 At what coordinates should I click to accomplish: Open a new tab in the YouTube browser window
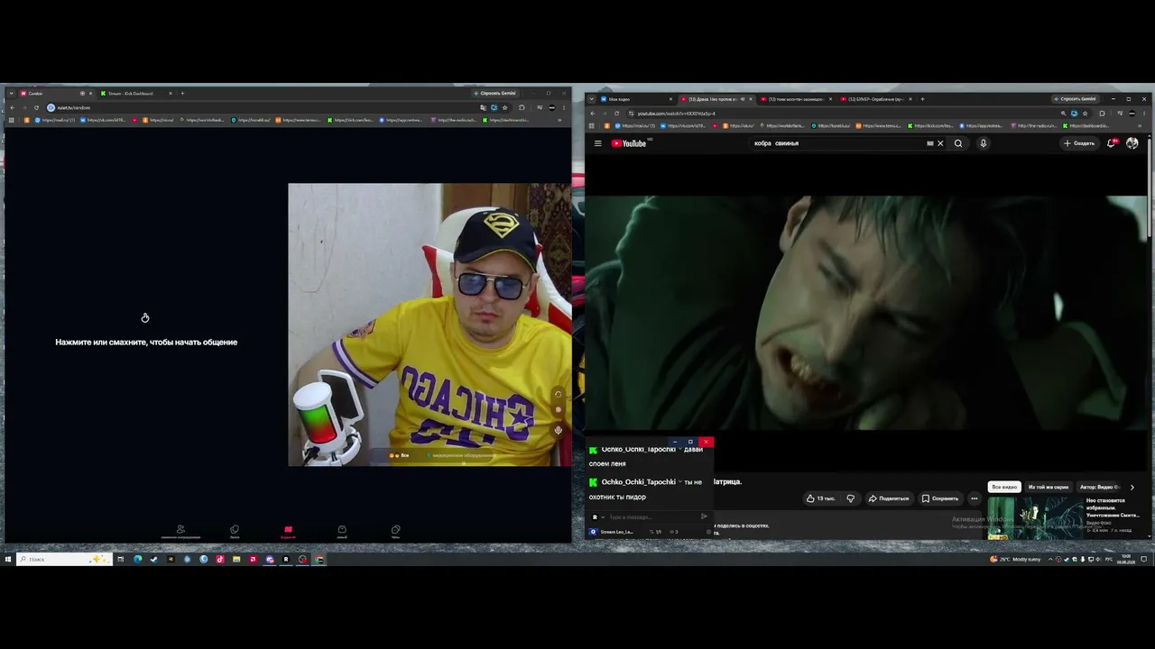point(923,99)
